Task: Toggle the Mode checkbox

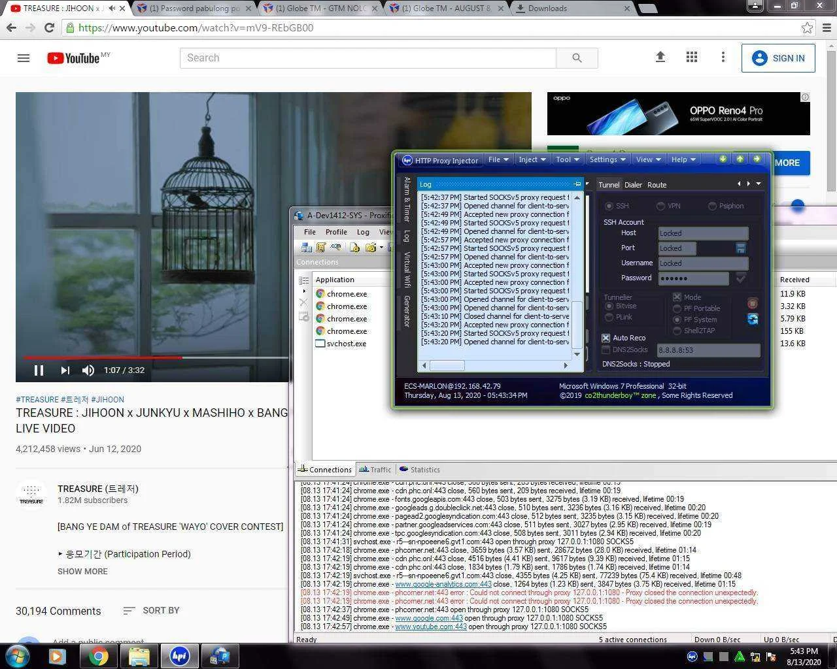Action: pyautogui.click(x=677, y=297)
